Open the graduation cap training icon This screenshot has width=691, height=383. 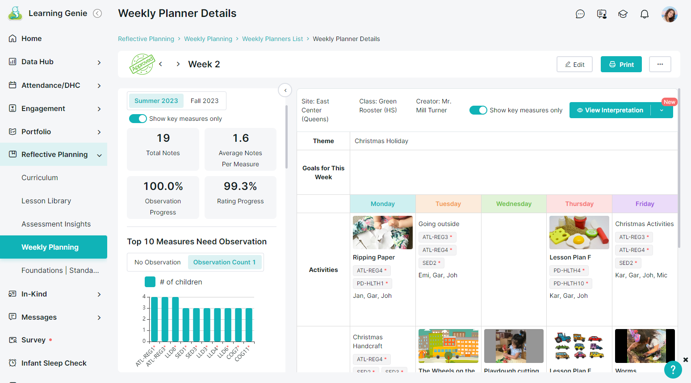[x=623, y=14]
